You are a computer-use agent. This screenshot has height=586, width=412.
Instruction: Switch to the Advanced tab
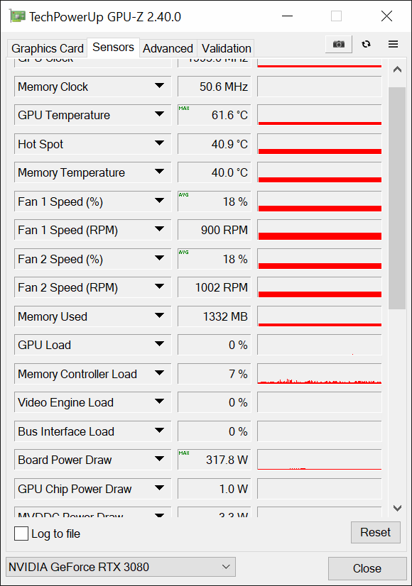click(168, 48)
